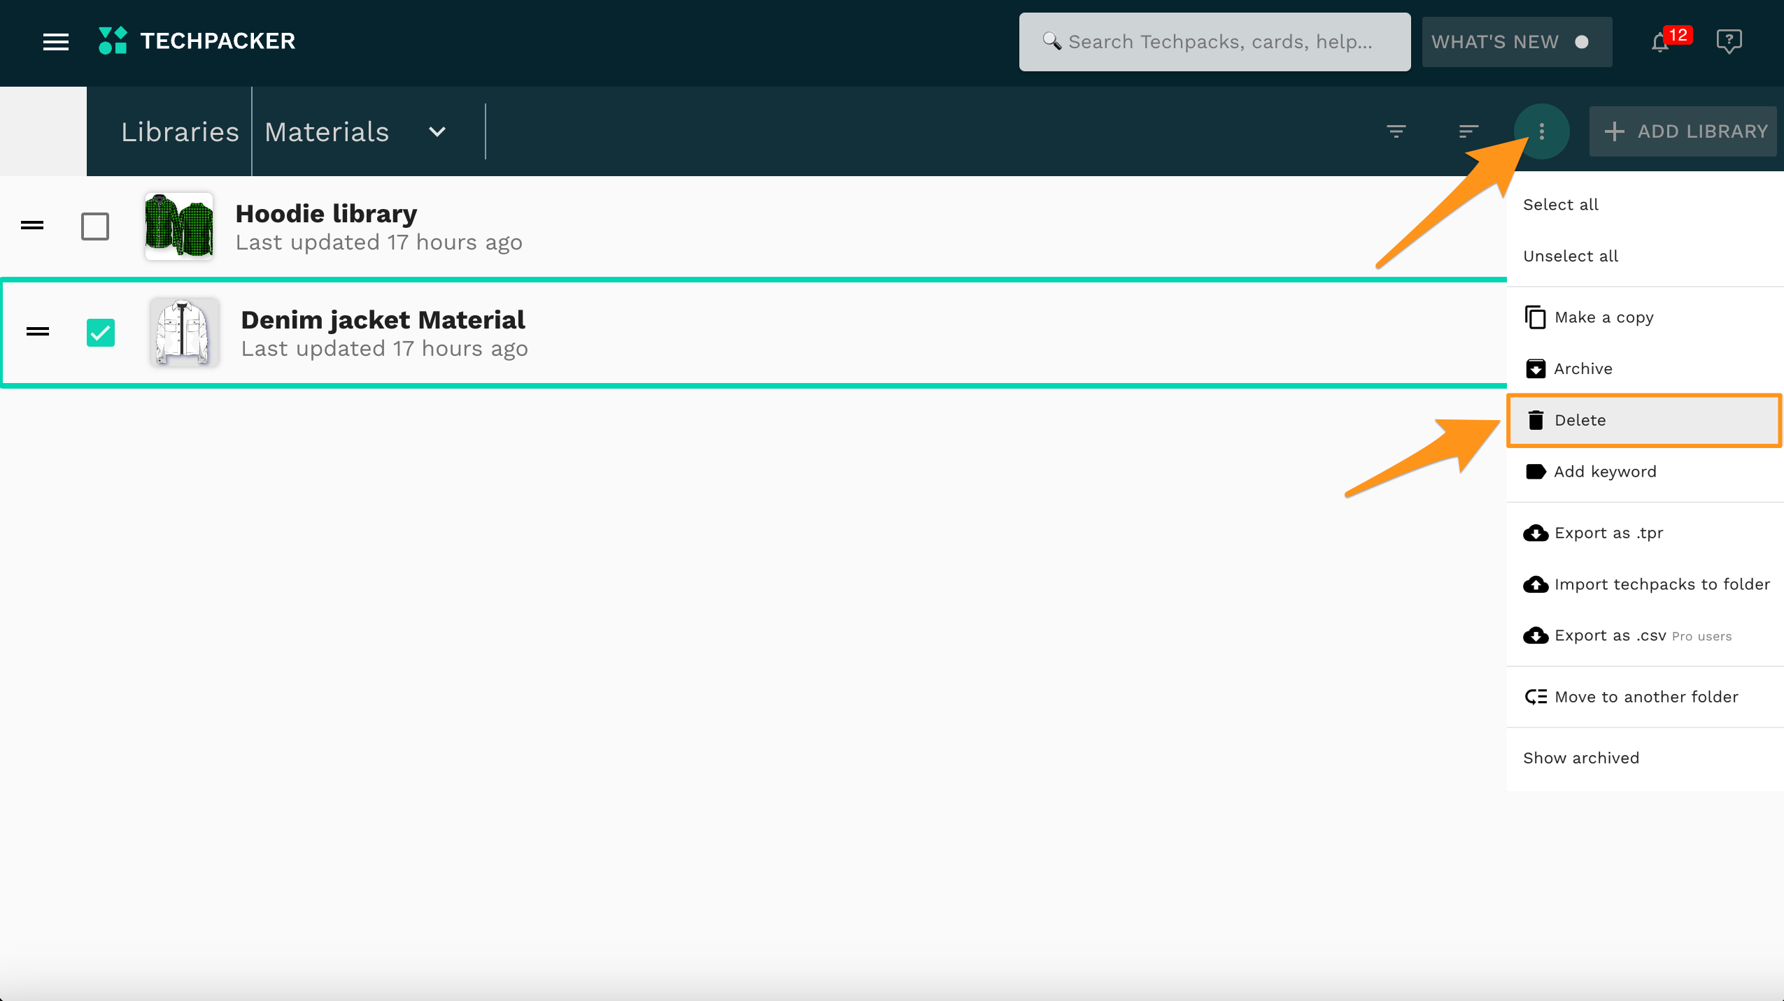This screenshot has width=1784, height=1001.
Task: Click the sort icon in toolbar
Action: (x=1468, y=131)
